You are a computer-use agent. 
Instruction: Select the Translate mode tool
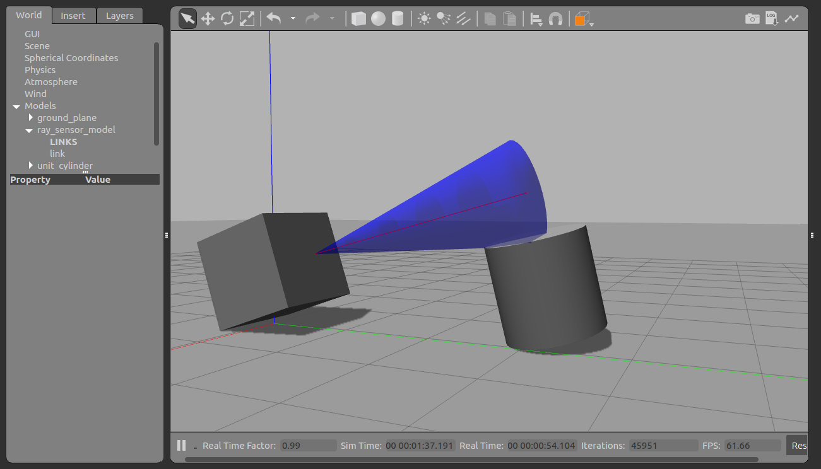click(x=208, y=18)
